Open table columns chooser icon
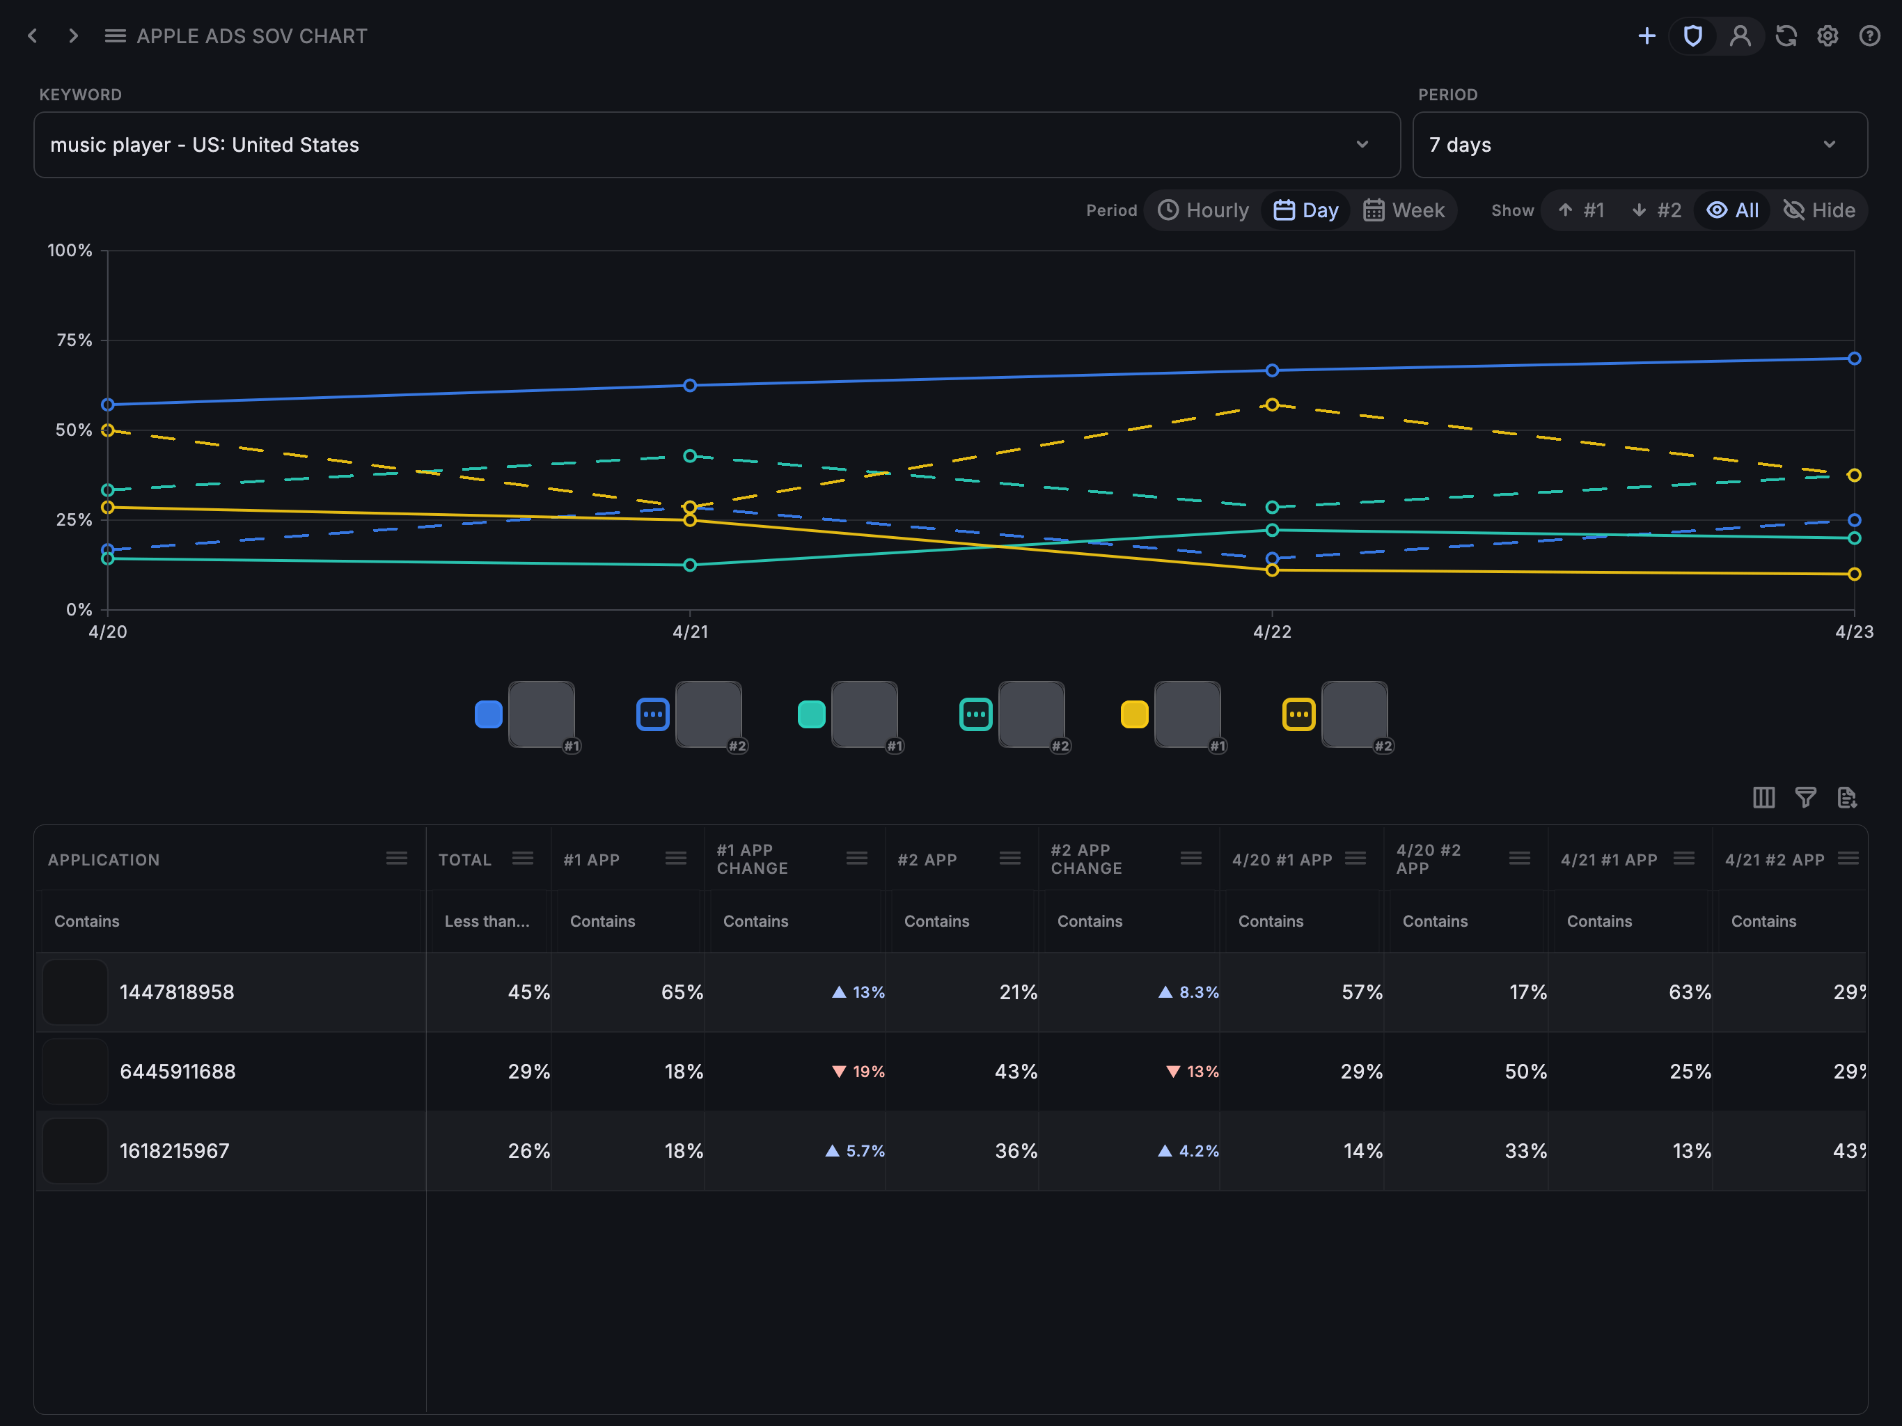Viewport: 1902px width, 1426px height. pyautogui.click(x=1763, y=797)
